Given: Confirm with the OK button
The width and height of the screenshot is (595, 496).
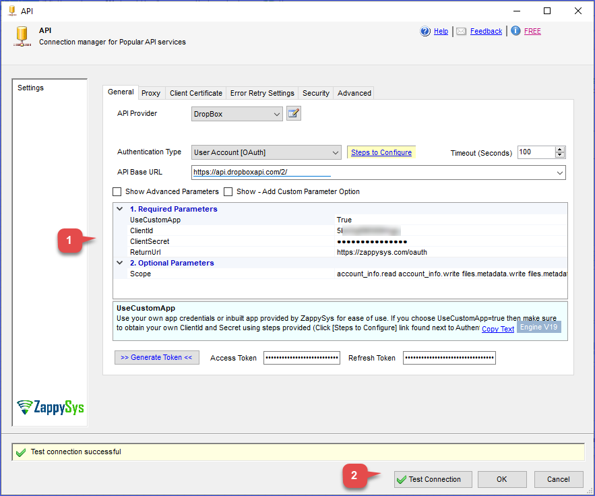Looking at the screenshot, I should point(501,479).
